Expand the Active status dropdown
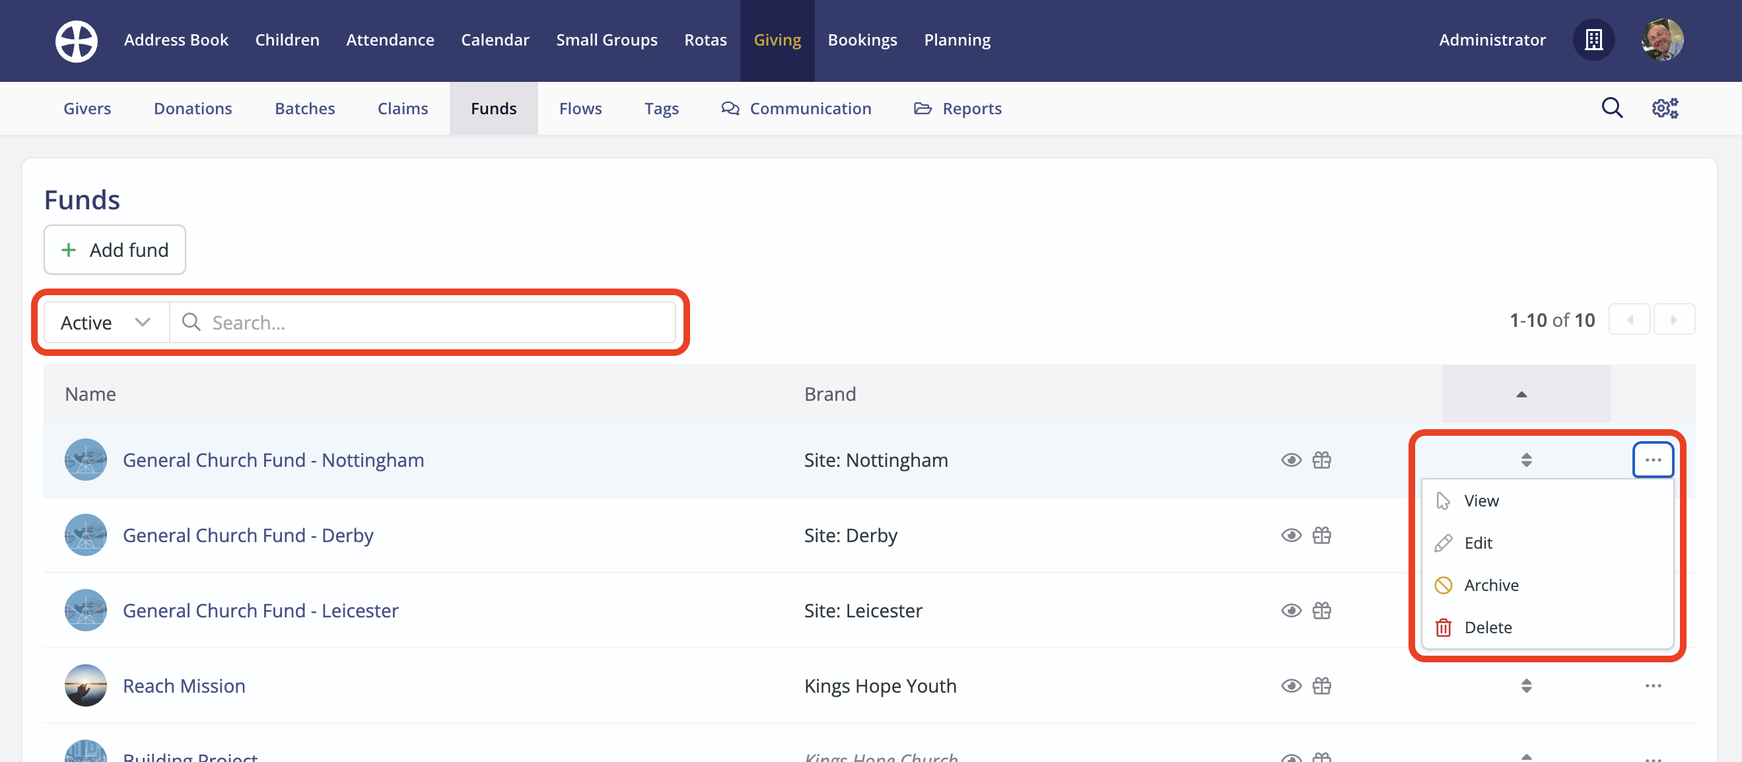This screenshot has width=1742, height=762. (106, 322)
